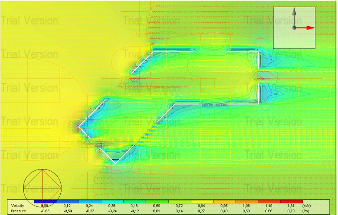The height and width of the screenshot is (215, 338).
Task: Click pressure value 0,14
Action: click(179, 211)
